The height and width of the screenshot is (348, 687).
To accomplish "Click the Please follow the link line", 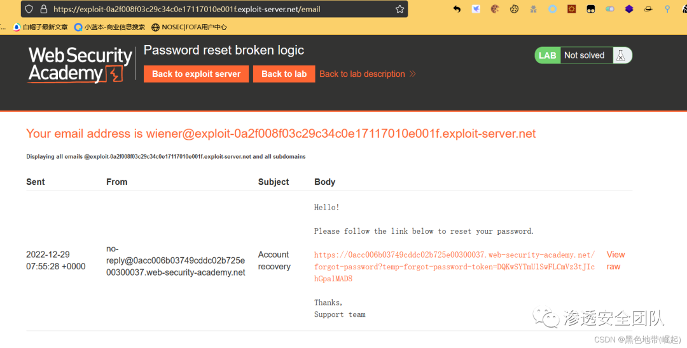I will [x=424, y=231].
